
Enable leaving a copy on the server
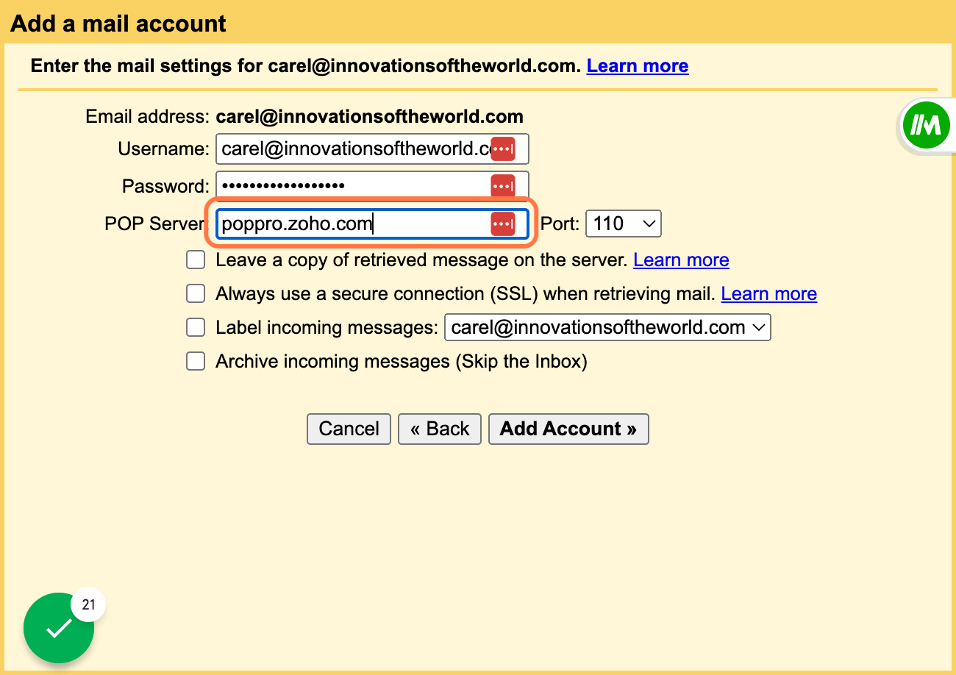tap(196, 260)
